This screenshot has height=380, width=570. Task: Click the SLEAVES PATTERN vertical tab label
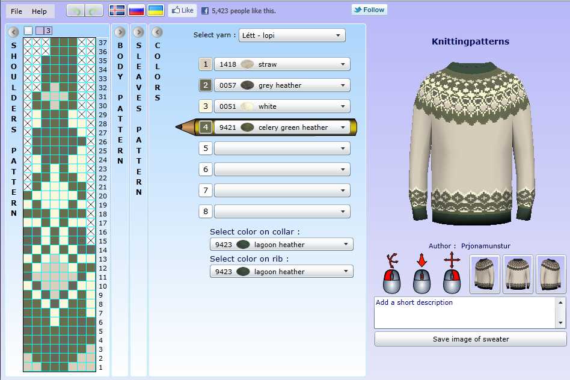click(x=138, y=119)
